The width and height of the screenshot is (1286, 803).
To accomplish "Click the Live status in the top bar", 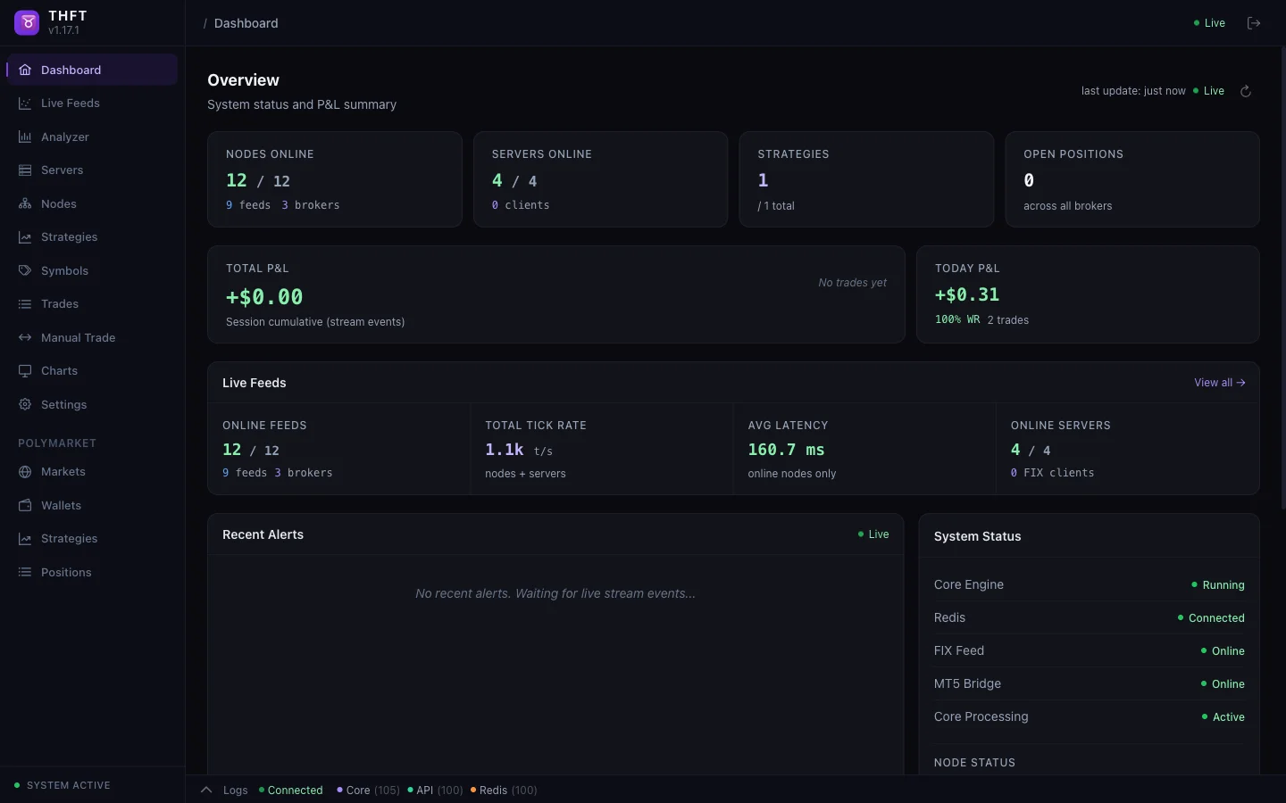I will (x=1208, y=23).
